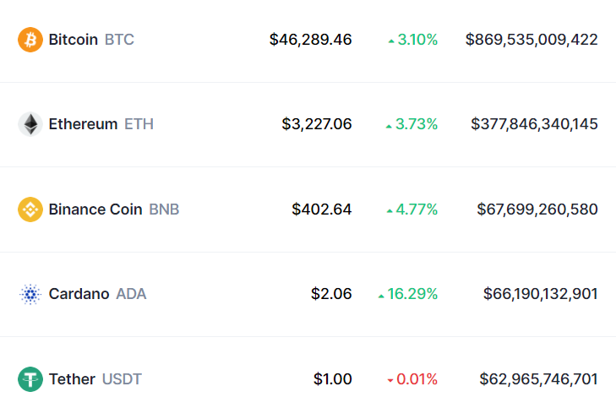The image size is (616, 419).
Task: Click Tether's red down arrow indicator
Action: (390, 380)
